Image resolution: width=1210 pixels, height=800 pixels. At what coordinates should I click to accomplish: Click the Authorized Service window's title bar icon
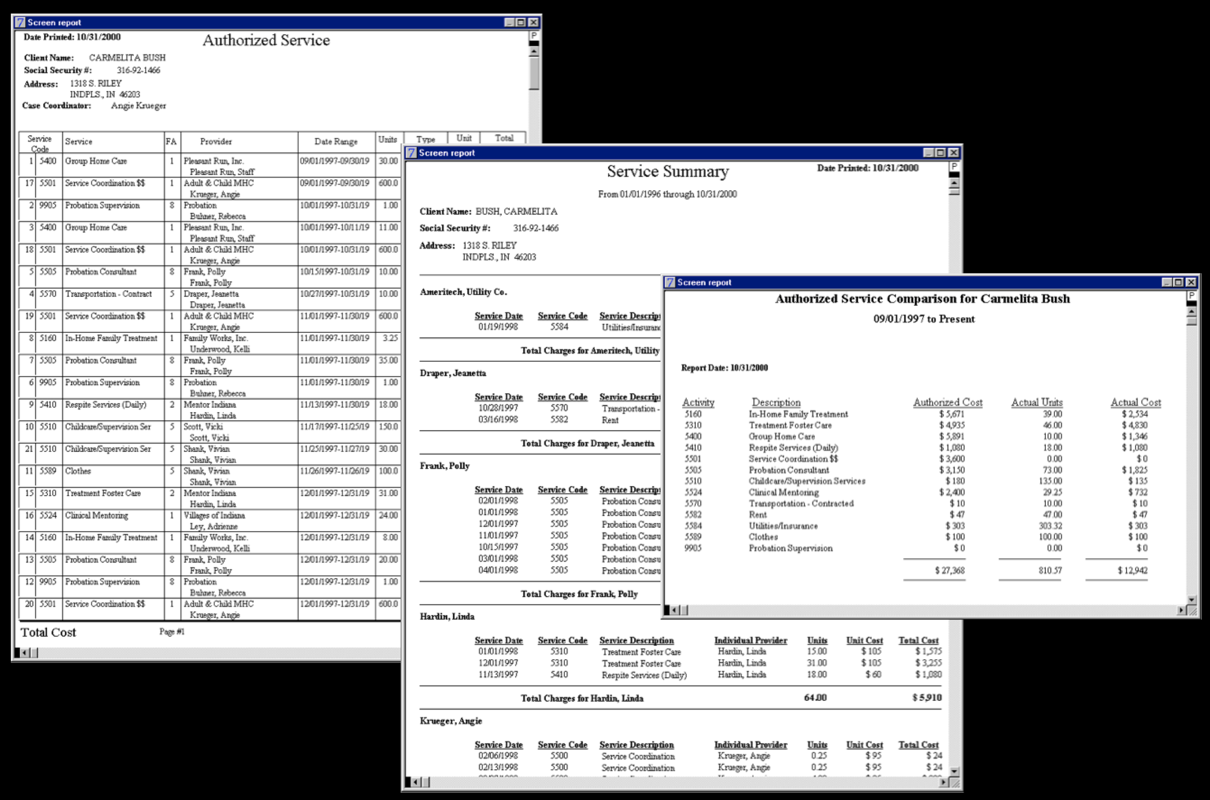click(20, 23)
